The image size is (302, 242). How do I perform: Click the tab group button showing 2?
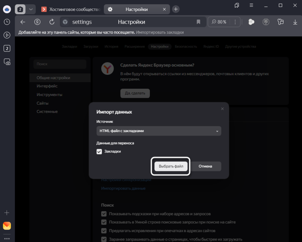click(x=20, y=9)
